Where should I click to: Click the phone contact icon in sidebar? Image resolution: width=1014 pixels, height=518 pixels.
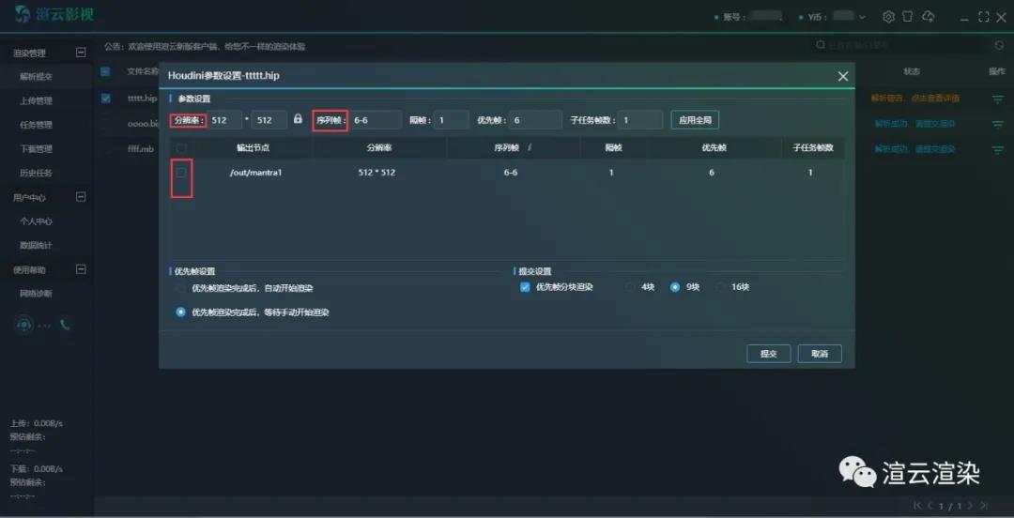65,325
